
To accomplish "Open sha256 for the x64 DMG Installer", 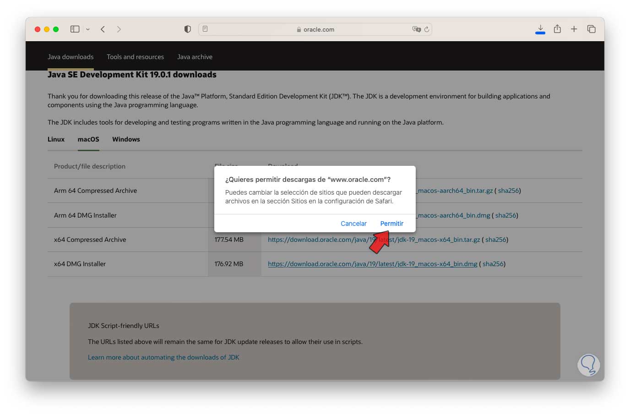I will pos(493,264).
